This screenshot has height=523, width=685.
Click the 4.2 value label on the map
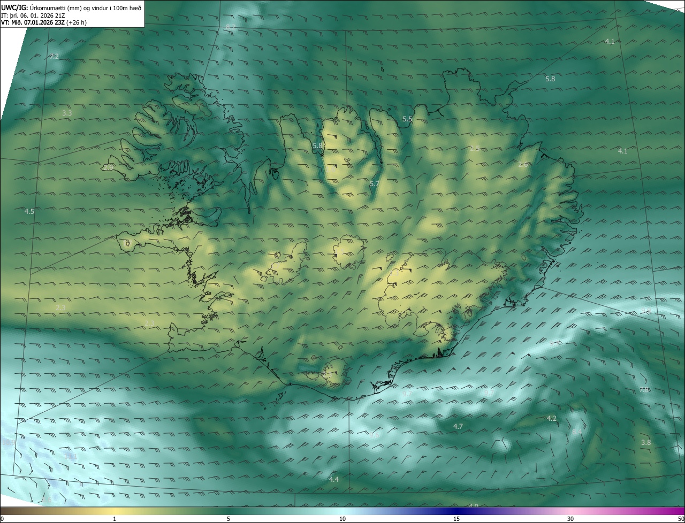[x=552, y=418]
